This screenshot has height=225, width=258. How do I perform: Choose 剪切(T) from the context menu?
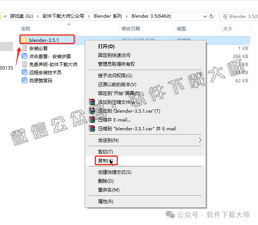(105, 152)
